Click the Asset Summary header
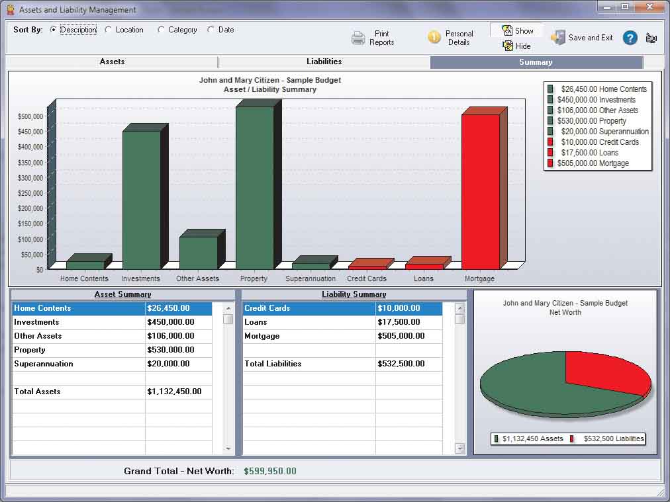This screenshot has width=670, height=502. (122, 294)
